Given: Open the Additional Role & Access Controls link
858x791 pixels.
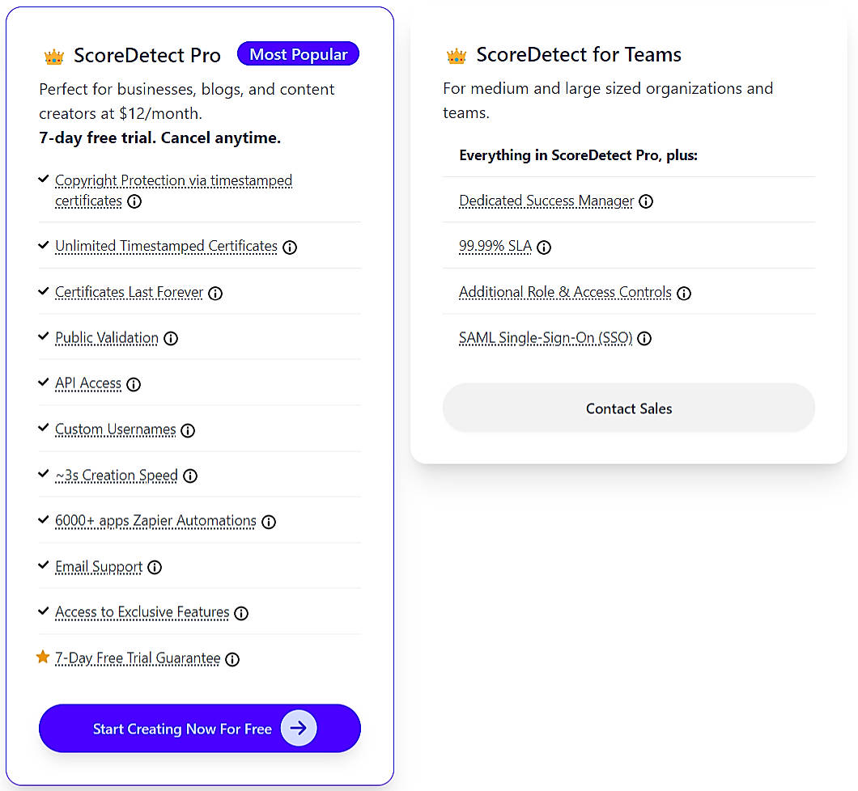Looking at the screenshot, I should 564,292.
